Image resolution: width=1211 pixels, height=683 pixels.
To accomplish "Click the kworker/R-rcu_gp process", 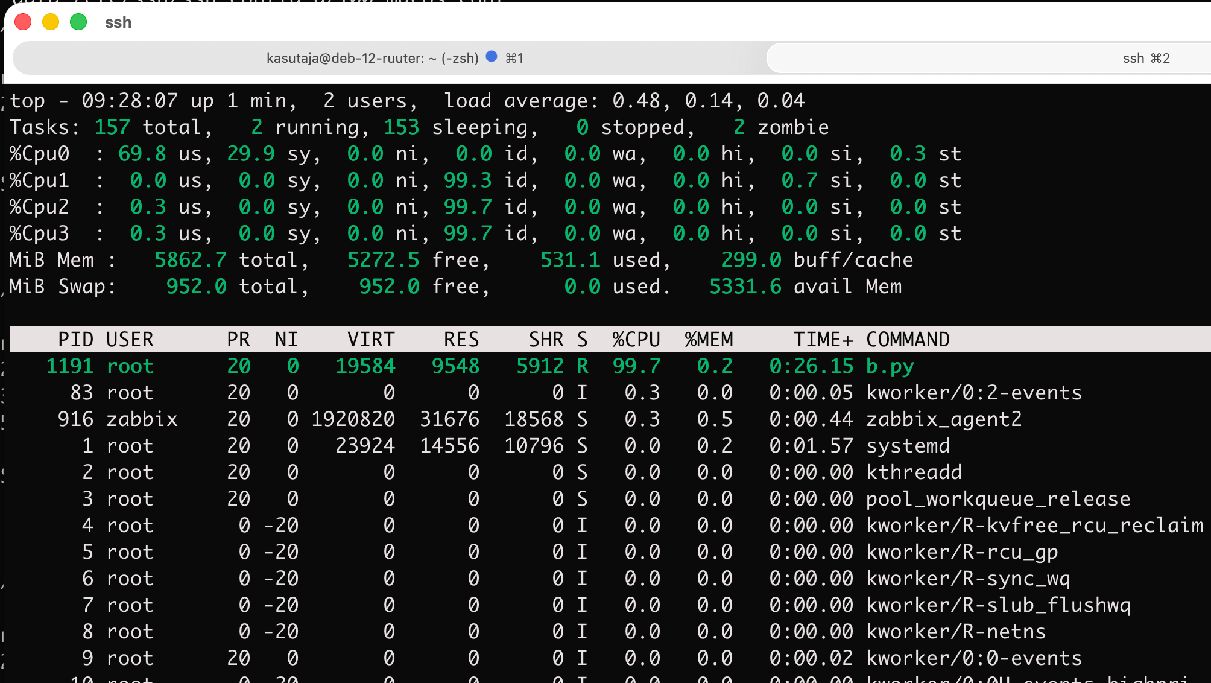I will coord(962,552).
